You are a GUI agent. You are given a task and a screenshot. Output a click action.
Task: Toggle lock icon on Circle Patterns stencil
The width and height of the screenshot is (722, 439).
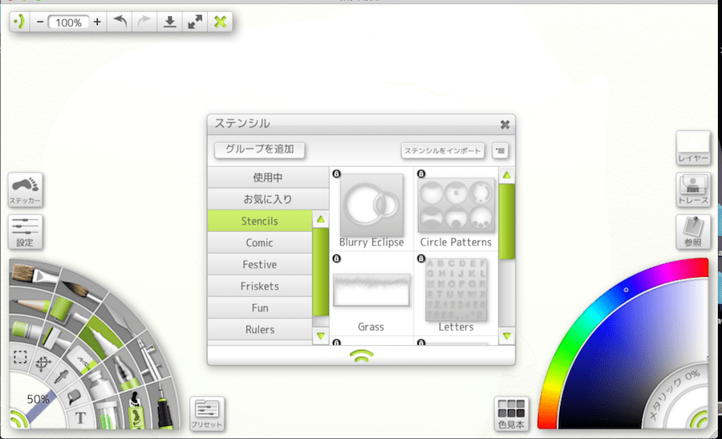pyautogui.click(x=421, y=173)
